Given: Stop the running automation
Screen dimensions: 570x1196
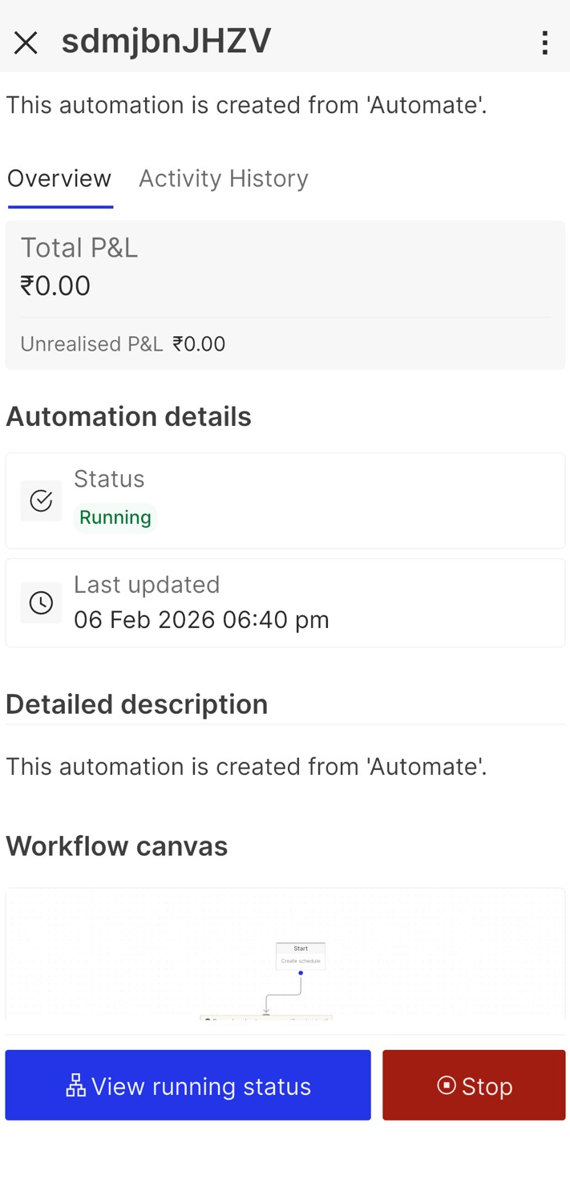Looking at the screenshot, I should [x=474, y=1085].
